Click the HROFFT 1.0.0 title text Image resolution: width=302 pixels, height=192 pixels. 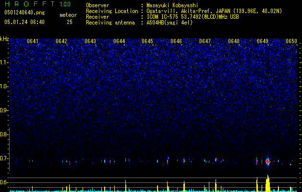point(37,4)
